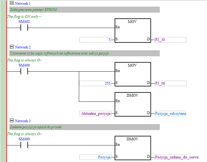
Task: Collapse Network 2 using the minus box
Action: tap(12, 47)
